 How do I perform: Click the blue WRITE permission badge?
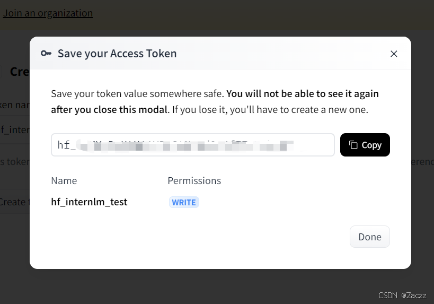[x=184, y=202]
